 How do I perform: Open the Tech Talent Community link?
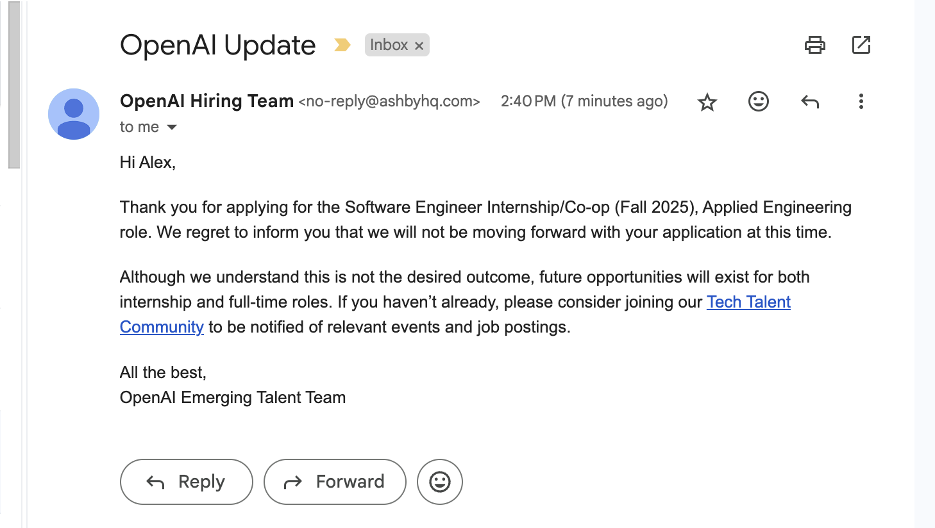point(748,302)
